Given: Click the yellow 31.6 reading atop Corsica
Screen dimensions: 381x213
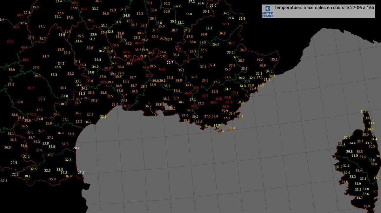Looking at the screenshot, I should [364, 111].
